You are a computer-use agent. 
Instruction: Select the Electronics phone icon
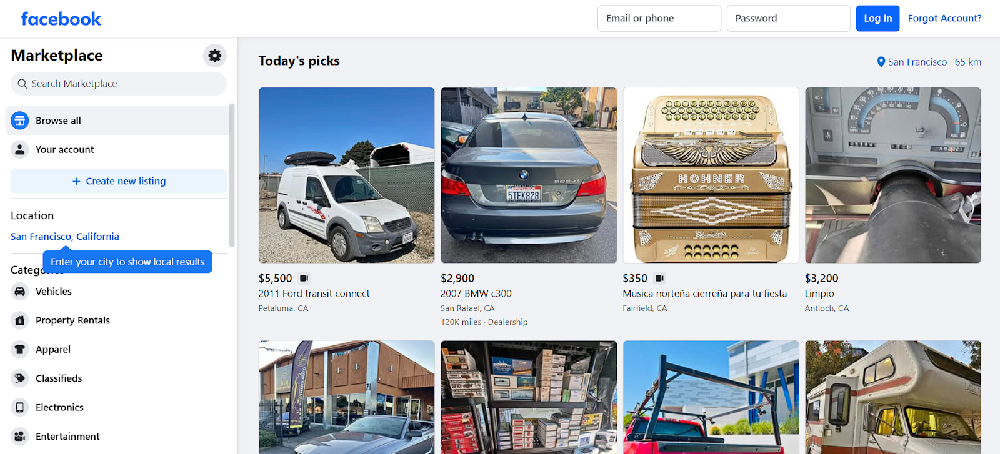point(20,407)
